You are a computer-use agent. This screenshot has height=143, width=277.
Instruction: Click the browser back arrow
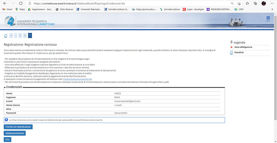(4, 3)
